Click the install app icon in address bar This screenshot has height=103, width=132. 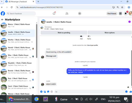(114, 7)
